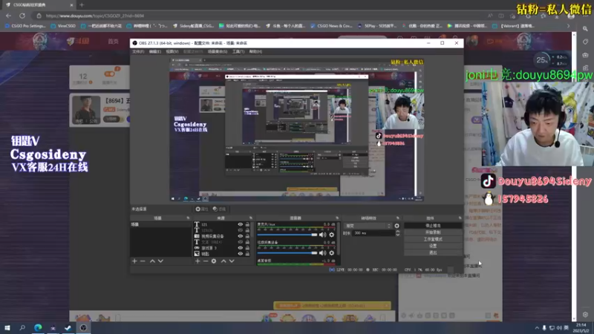Move the scene up in Scenes panel
The image size is (594, 334).
coord(152,261)
